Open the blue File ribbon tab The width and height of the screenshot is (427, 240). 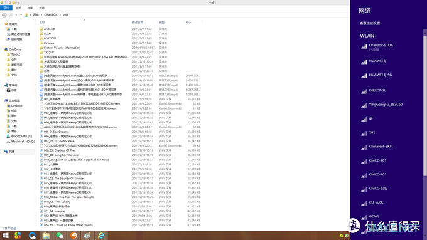point(6,8)
